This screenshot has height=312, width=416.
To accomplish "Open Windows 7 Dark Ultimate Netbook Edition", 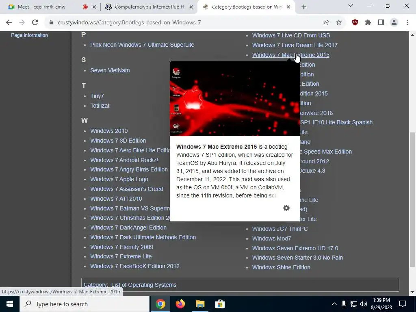I will [143, 237].
